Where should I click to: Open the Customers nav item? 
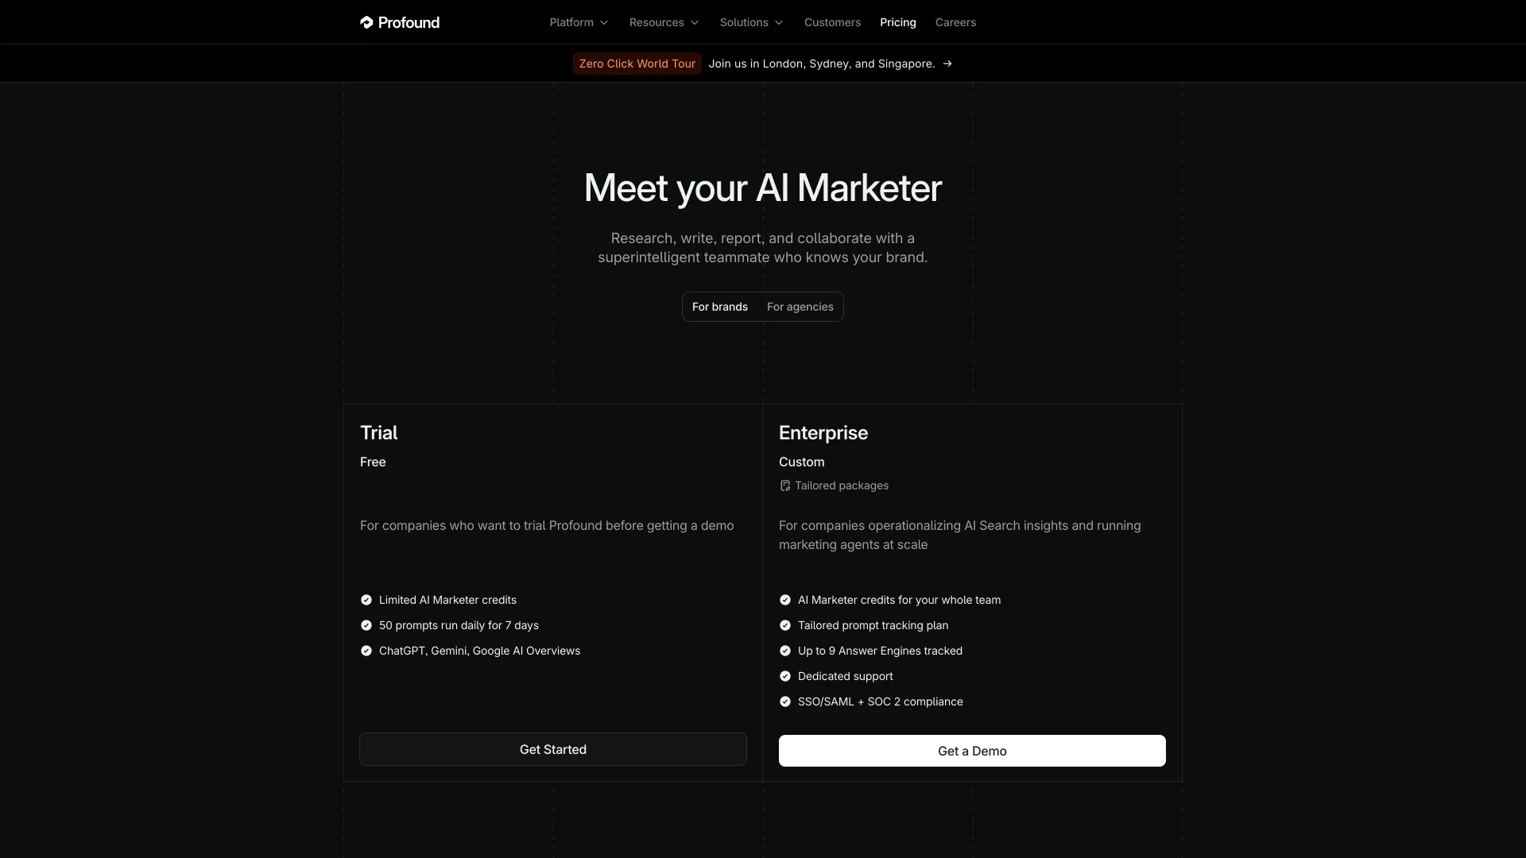(x=832, y=22)
